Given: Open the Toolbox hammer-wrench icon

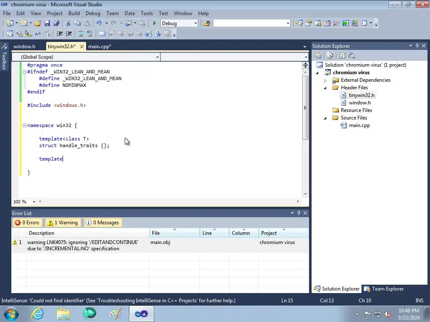Looking at the screenshot, I should 336,23.
